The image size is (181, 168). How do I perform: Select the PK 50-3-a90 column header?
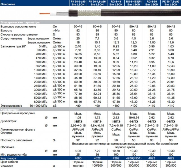pyautogui.click(x=78, y=3)
